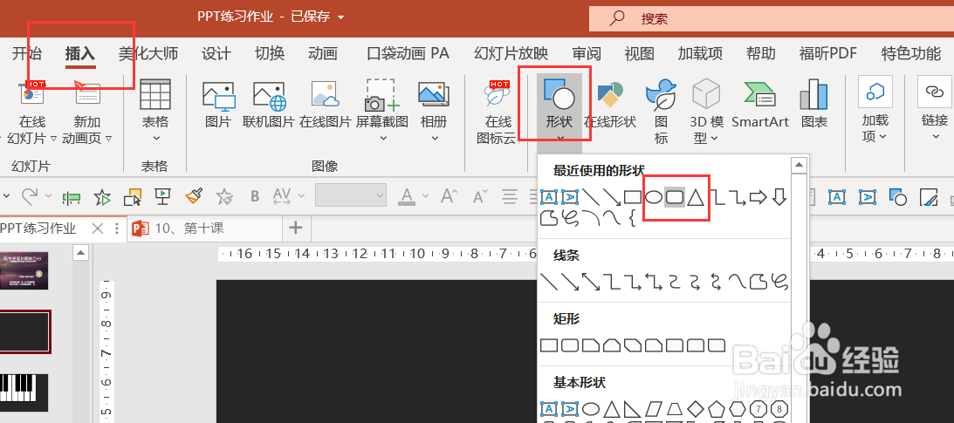Select right triangle under 基本形状

tap(633, 408)
